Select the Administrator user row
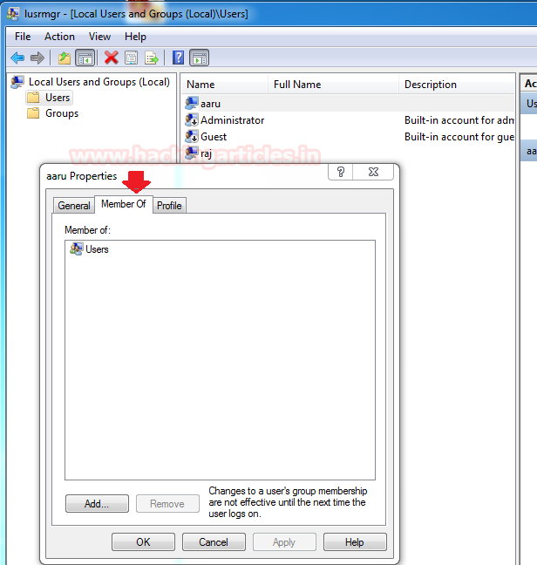This screenshot has width=537, height=565. tap(349, 119)
